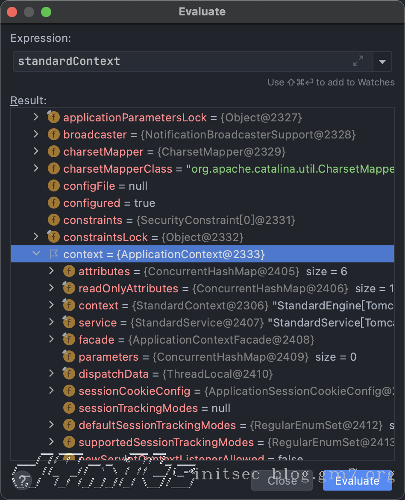Click the Close button
Viewport: 405px width, 500px height.
click(x=282, y=481)
